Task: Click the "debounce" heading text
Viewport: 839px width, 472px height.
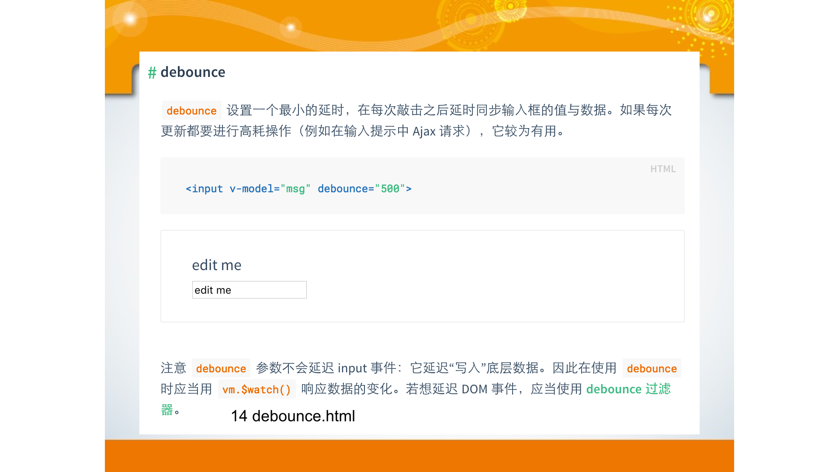Action: point(193,72)
